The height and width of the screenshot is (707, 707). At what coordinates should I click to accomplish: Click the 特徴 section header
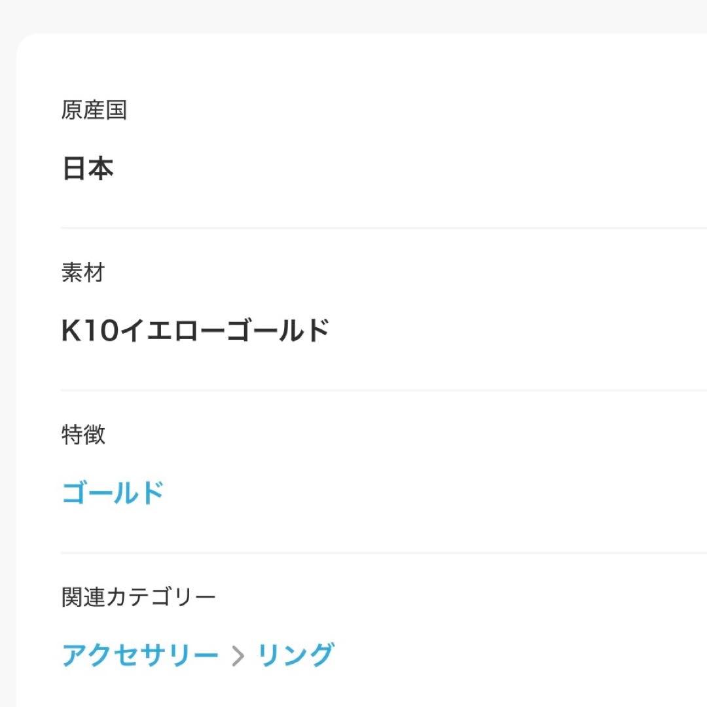point(82,435)
